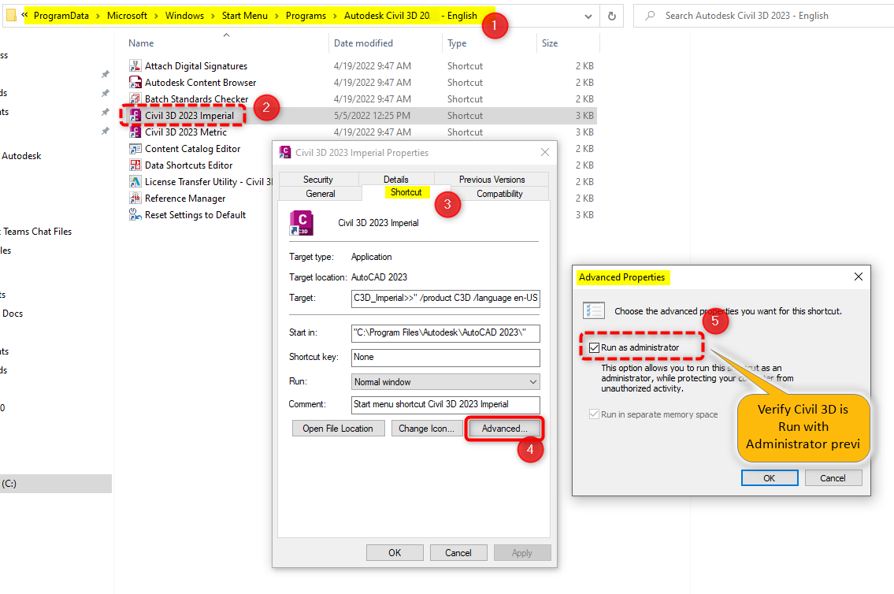The image size is (894, 594).
Task: Open the Reference Manager icon
Action: (135, 198)
